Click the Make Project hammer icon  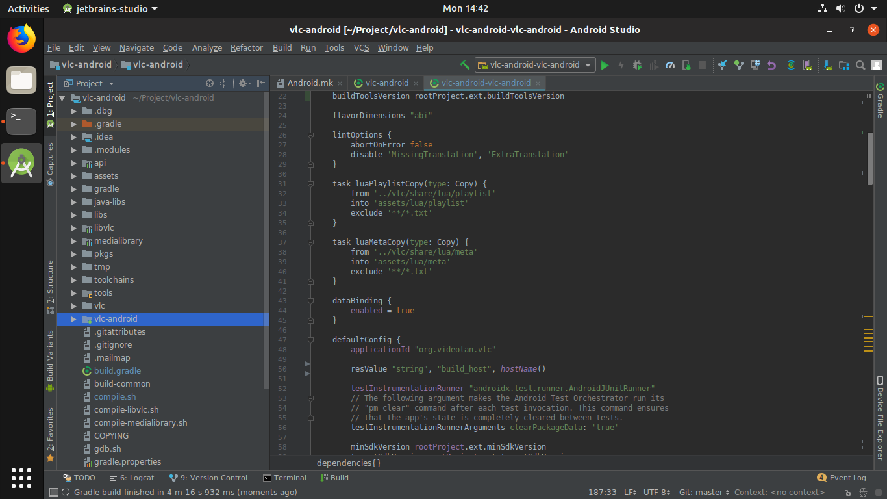pos(465,65)
